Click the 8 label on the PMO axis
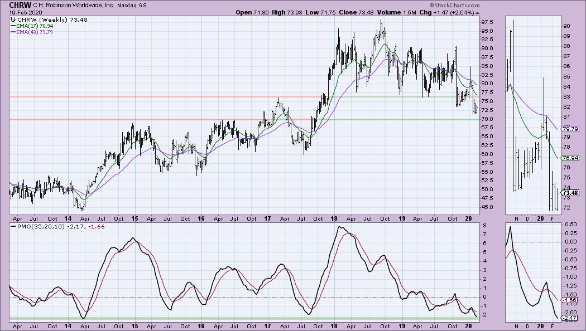The width and height of the screenshot is (586, 331). [x=484, y=225]
